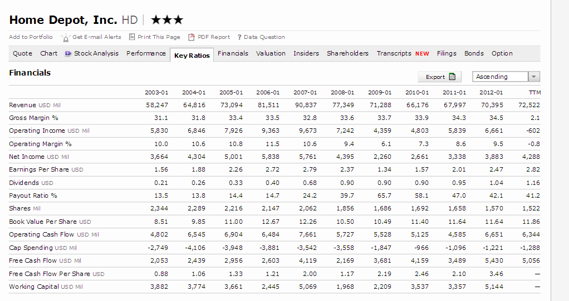Switch to the Chart tab
The image size is (569, 301).
[48, 53]
